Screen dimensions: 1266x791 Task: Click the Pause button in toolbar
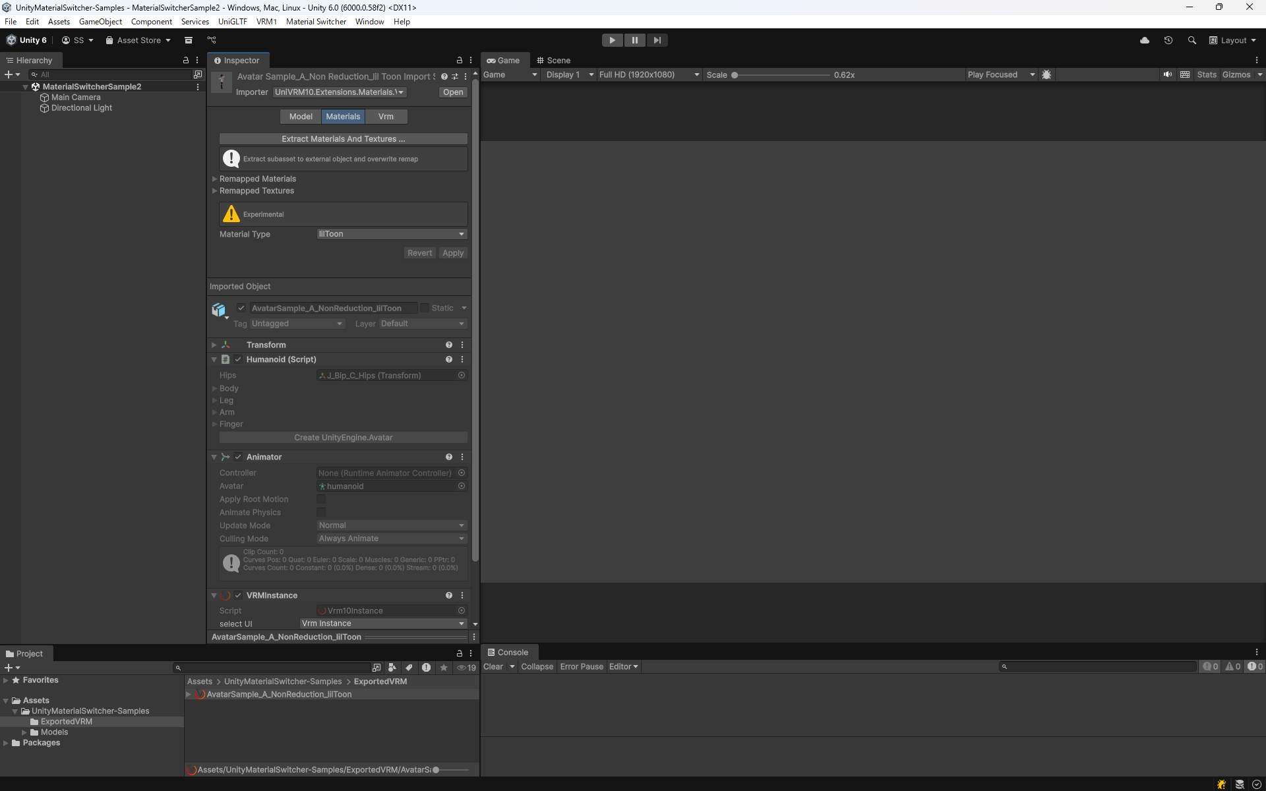[x=634, y=40]
